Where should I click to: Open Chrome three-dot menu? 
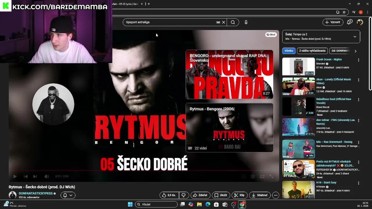(x=368, y=12)
